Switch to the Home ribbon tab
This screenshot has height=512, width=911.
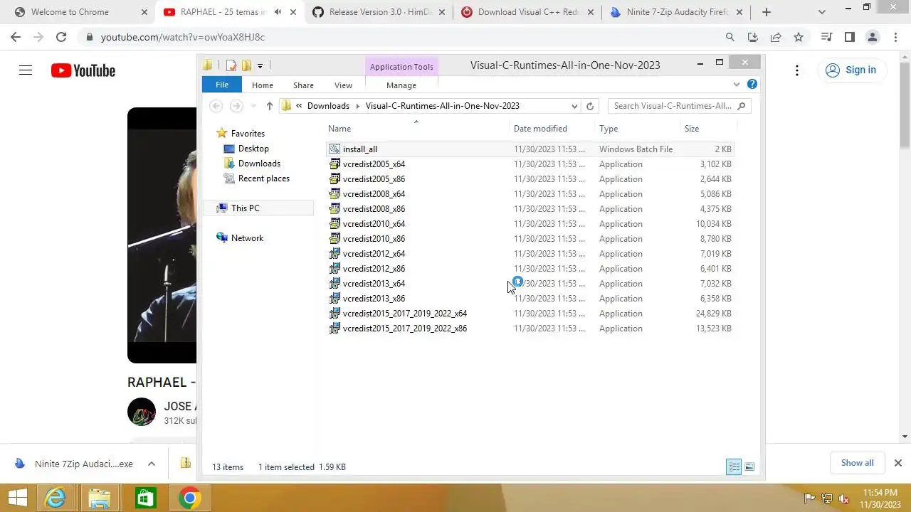coord(262,85)
